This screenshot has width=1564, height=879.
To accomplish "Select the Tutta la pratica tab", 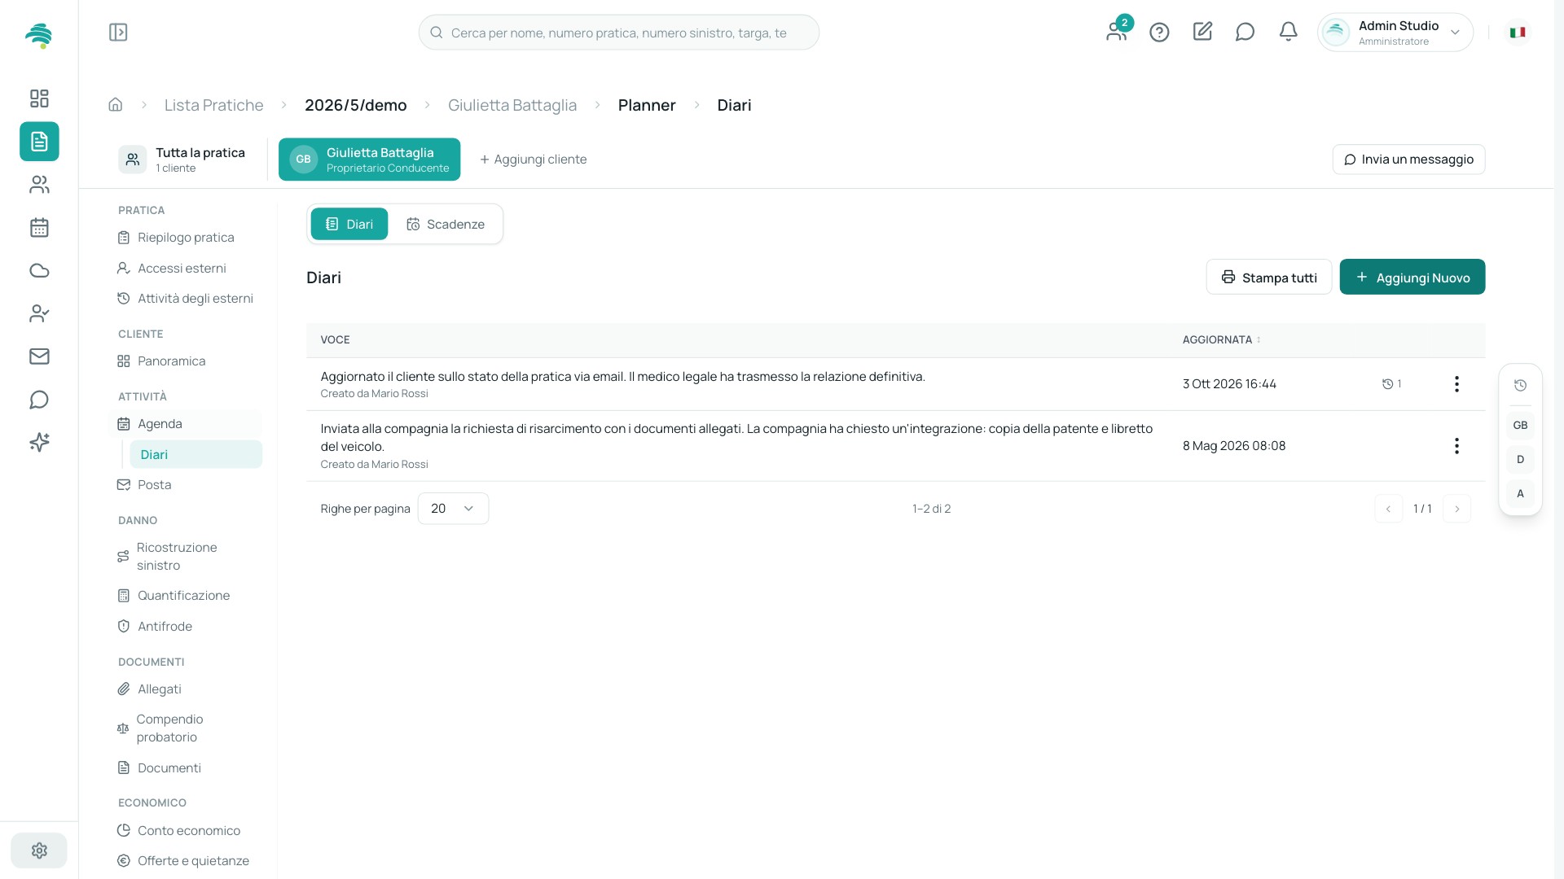I will click(182, 160).
